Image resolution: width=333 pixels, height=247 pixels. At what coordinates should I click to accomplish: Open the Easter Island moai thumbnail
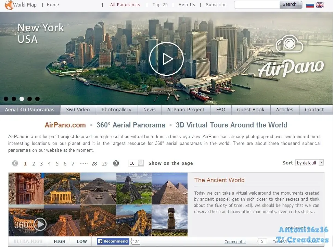pyautogui.click(x=170, y=221)
